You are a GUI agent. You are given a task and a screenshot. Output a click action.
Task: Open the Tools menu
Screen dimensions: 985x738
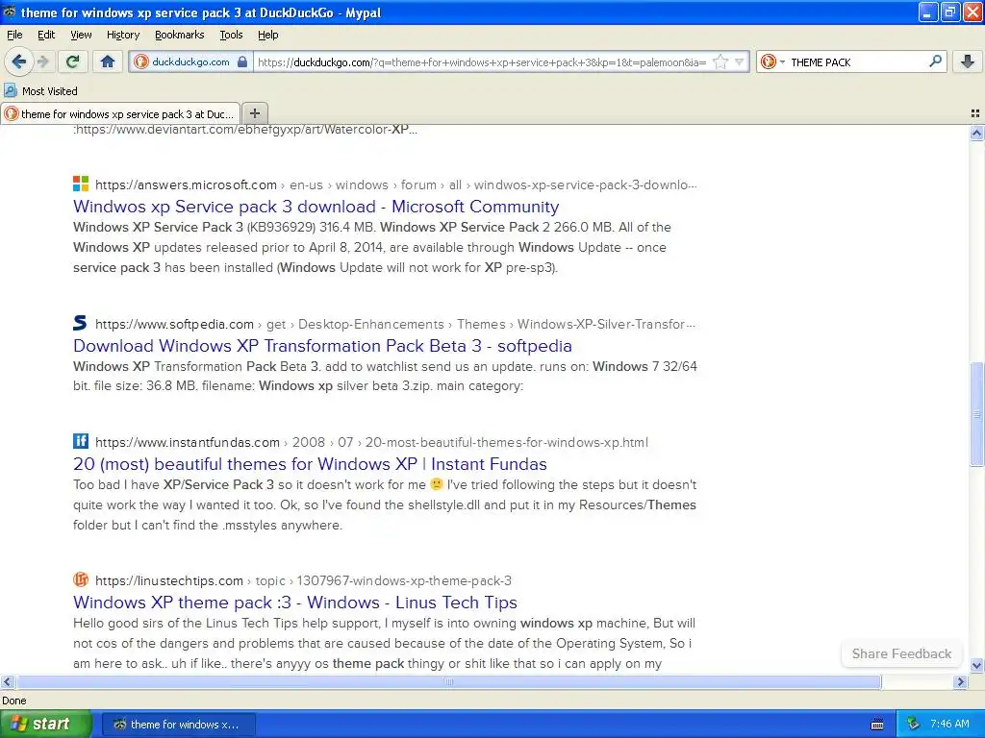(231, 35)
